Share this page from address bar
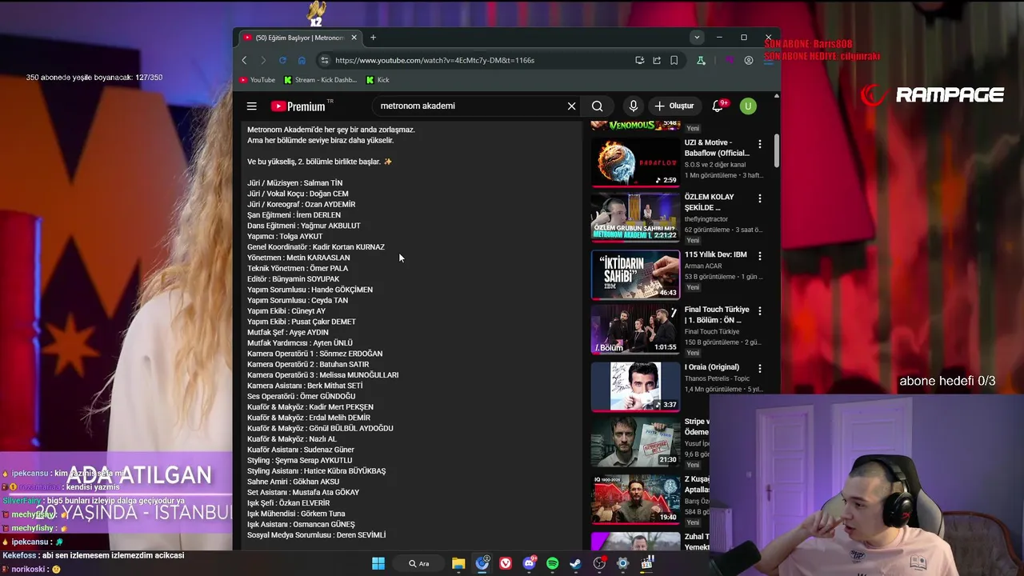This screenshot has height=576, width=1024. pyautogui.click(x=657, y=60)
